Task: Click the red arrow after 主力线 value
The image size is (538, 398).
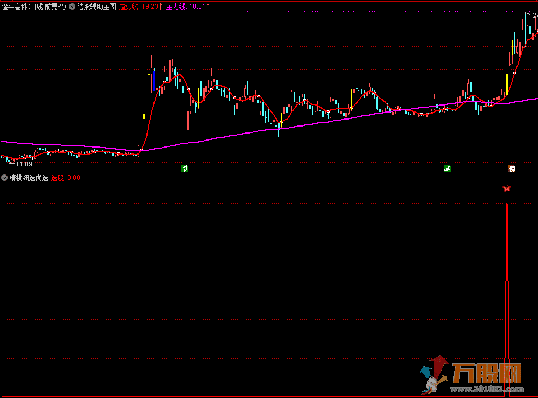Action: [x=208, y=7]
